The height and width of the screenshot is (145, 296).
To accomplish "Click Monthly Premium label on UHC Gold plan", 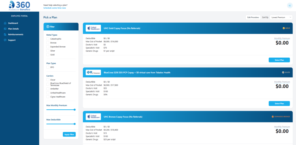I will pos(282,38).
